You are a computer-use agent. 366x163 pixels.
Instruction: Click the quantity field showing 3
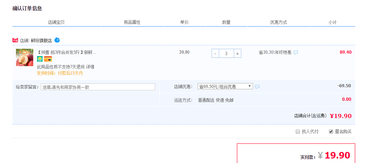point(226,53)
